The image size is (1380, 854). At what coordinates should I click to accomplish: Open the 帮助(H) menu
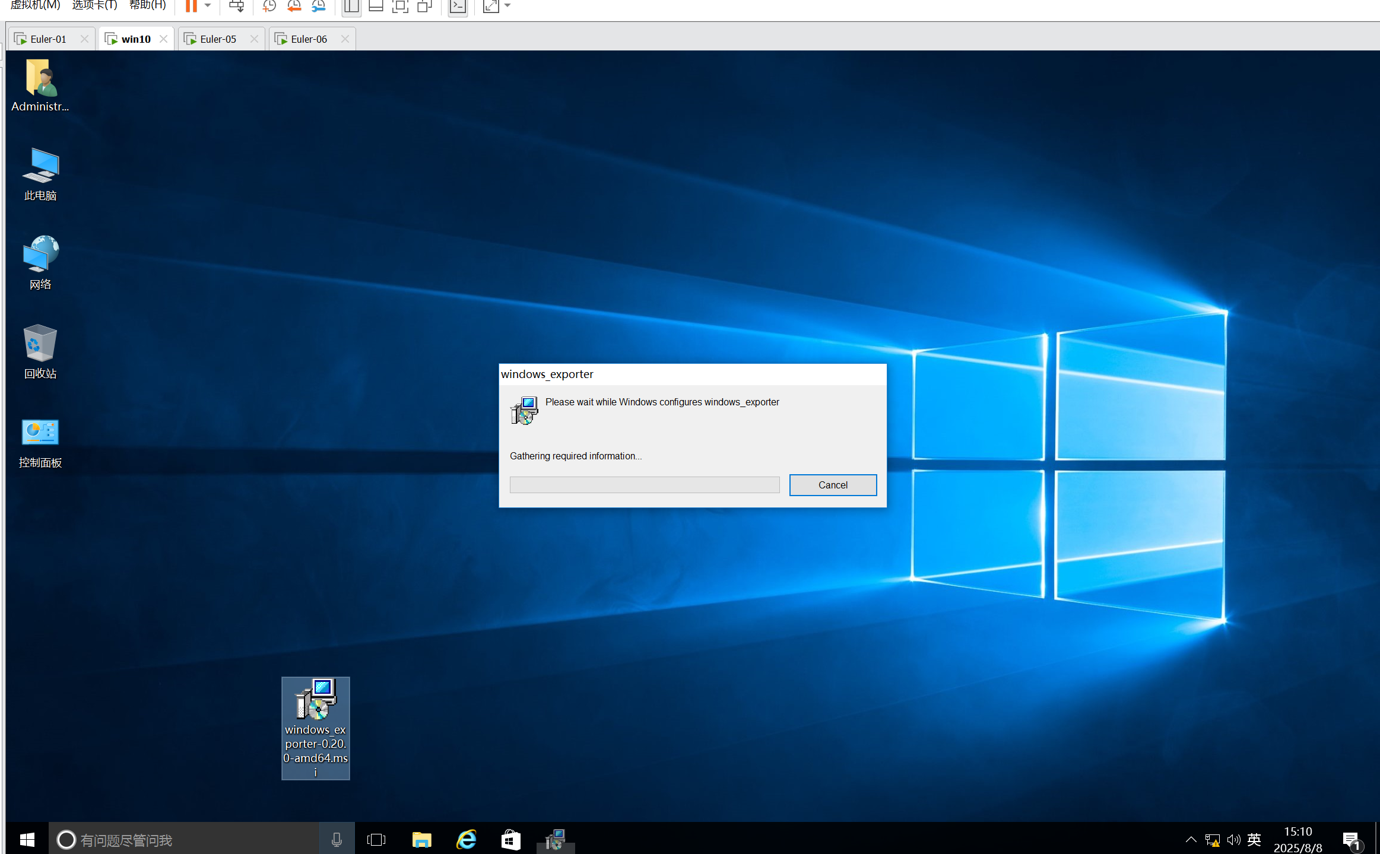[x=147, y=5]
